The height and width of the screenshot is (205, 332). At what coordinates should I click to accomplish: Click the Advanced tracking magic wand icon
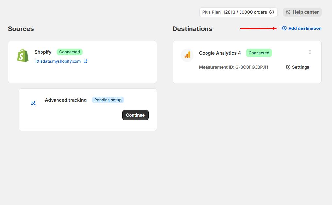pyautogui.click(x=33, y=103)
